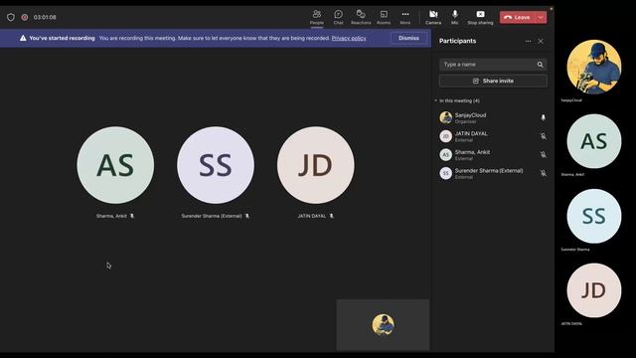Viewport: 636px width, 358px height.
Task: Click the recording indicator icon
Action: 25,17
